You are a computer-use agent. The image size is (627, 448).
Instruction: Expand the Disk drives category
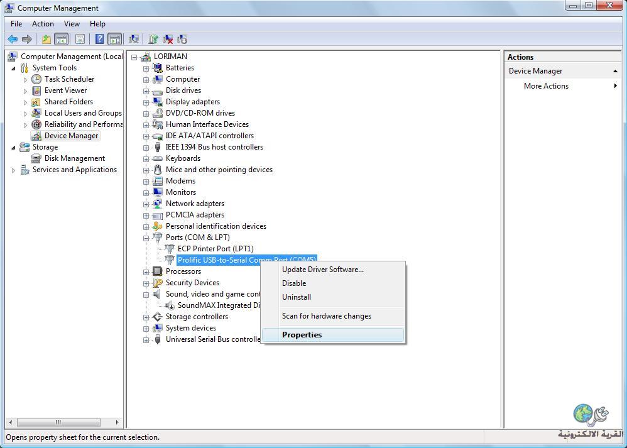click(x=146, y=91)
